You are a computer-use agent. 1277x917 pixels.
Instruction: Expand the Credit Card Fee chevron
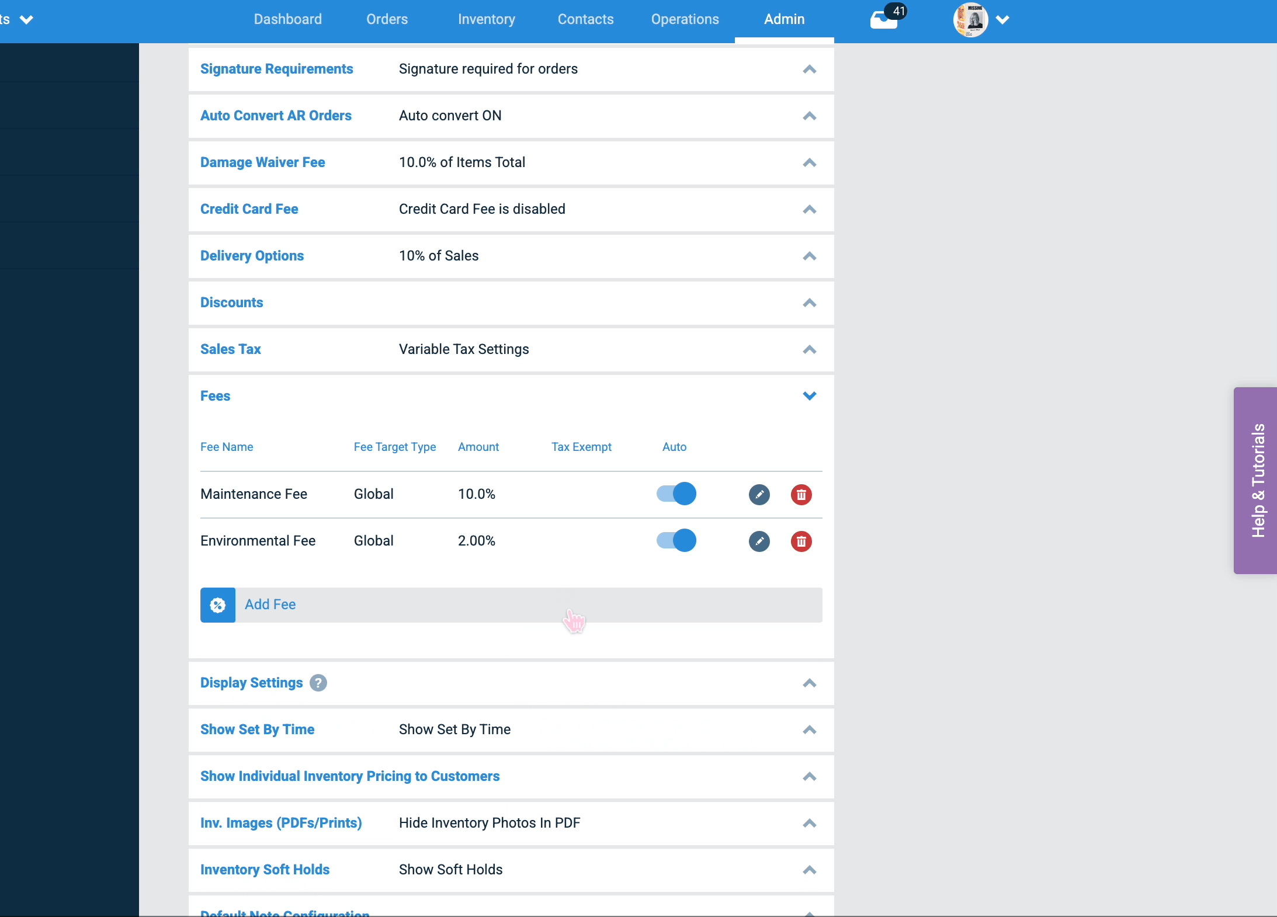(810, 210)
